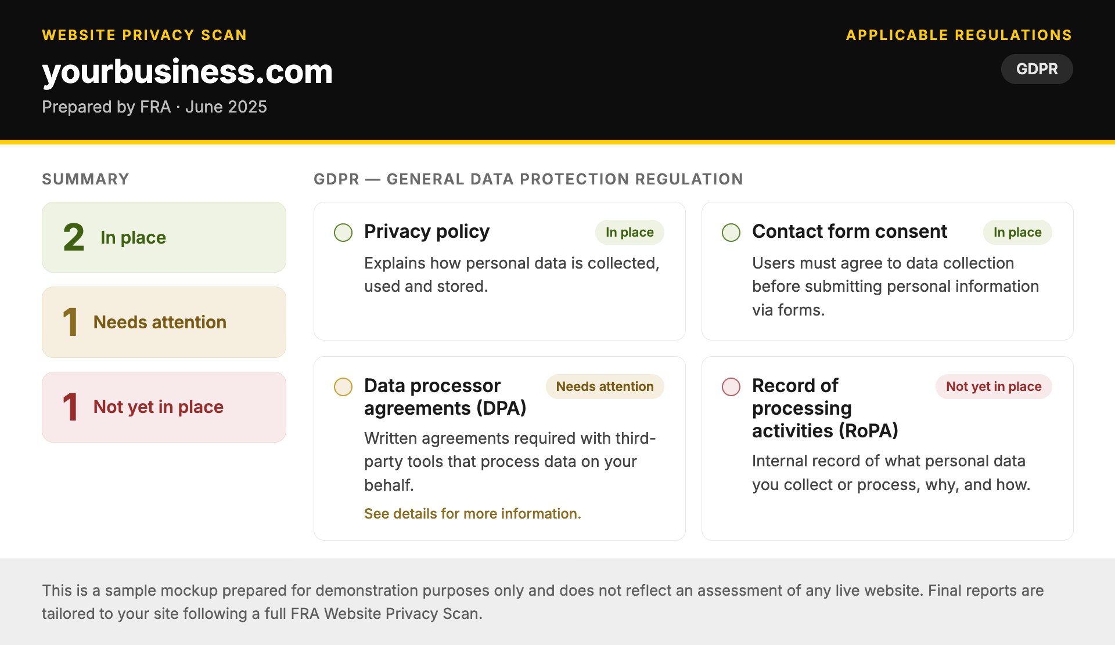This screenshot has width=1115, height=645.
Task: Click the Written agreements required description
Action: 510,462
